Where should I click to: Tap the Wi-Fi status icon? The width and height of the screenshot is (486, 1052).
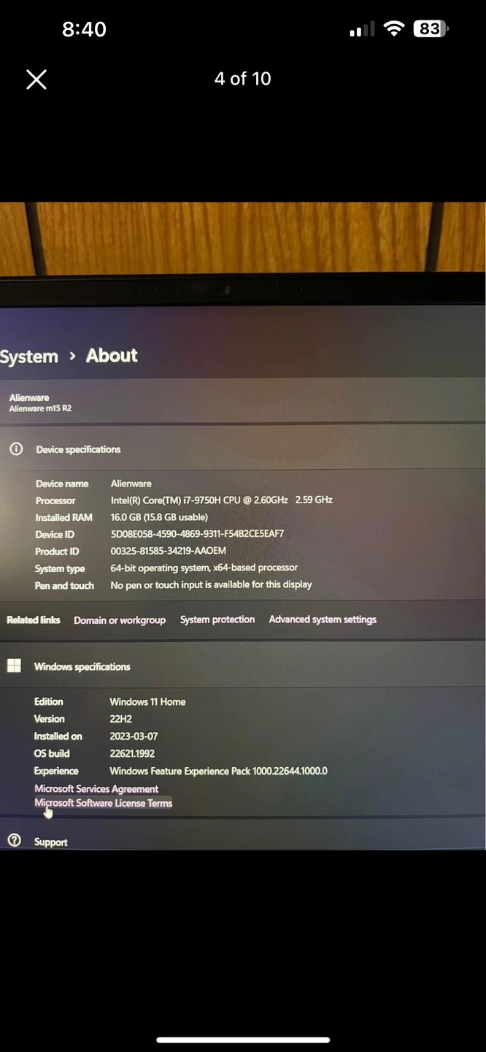coord(394,29)
